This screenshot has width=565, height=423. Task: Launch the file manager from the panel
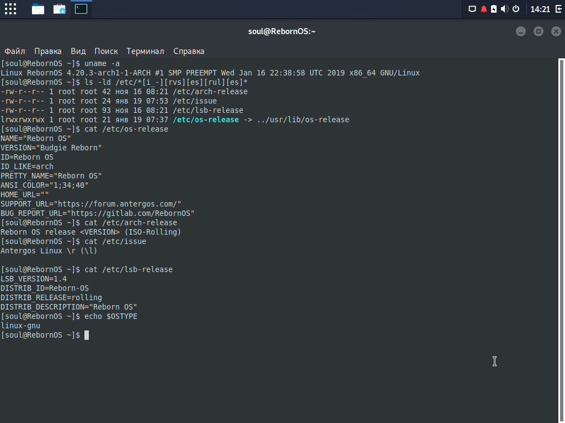38,9
